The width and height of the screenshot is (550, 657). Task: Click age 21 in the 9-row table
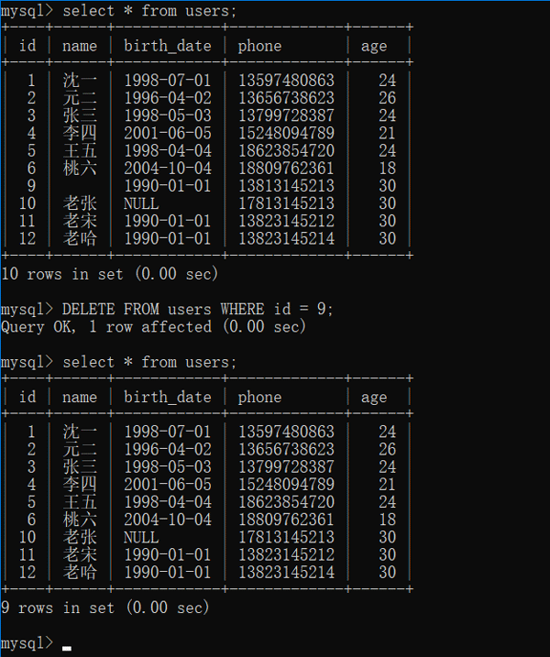388,485
